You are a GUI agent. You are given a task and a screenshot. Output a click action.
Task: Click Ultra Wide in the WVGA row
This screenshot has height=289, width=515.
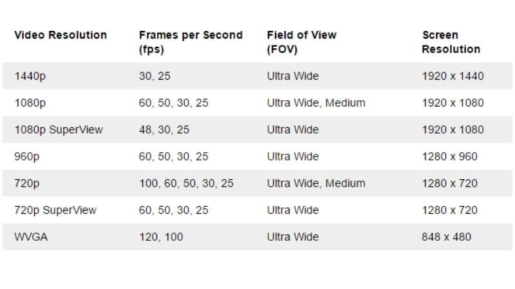click(293, 237)
